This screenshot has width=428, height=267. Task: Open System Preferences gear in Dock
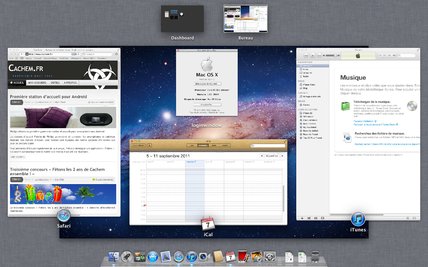pos(270,257)
